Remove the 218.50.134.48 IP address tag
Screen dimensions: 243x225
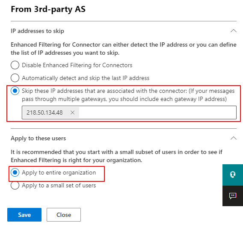pyautogui.click(x=72, y=112)
